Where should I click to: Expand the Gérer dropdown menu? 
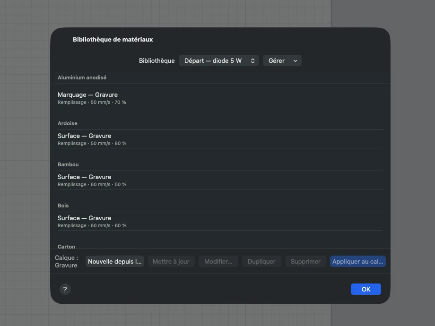click(x=282, y=60)
